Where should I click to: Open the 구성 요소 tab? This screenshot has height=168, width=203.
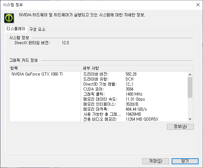tap(37, 29)
